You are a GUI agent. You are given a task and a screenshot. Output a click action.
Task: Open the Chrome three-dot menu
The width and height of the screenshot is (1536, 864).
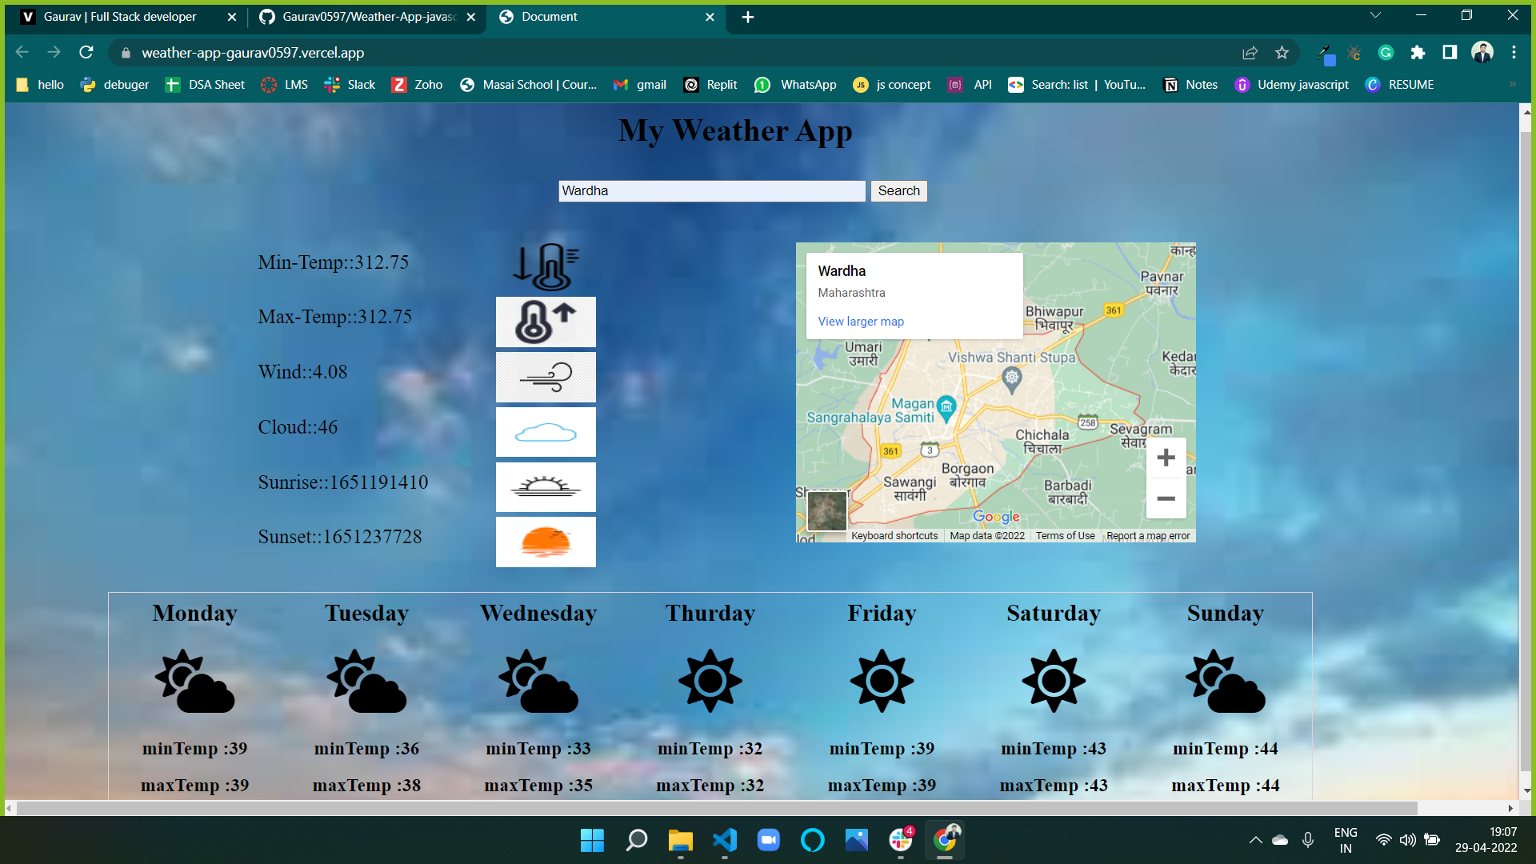point(1514,53)
